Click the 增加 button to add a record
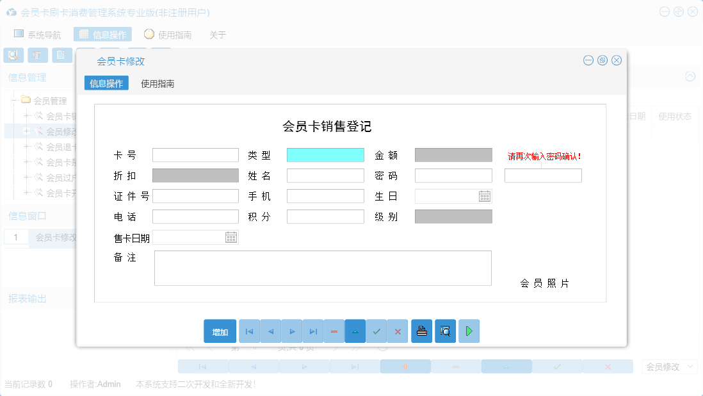The image size is (703, 396). (220, 331)
